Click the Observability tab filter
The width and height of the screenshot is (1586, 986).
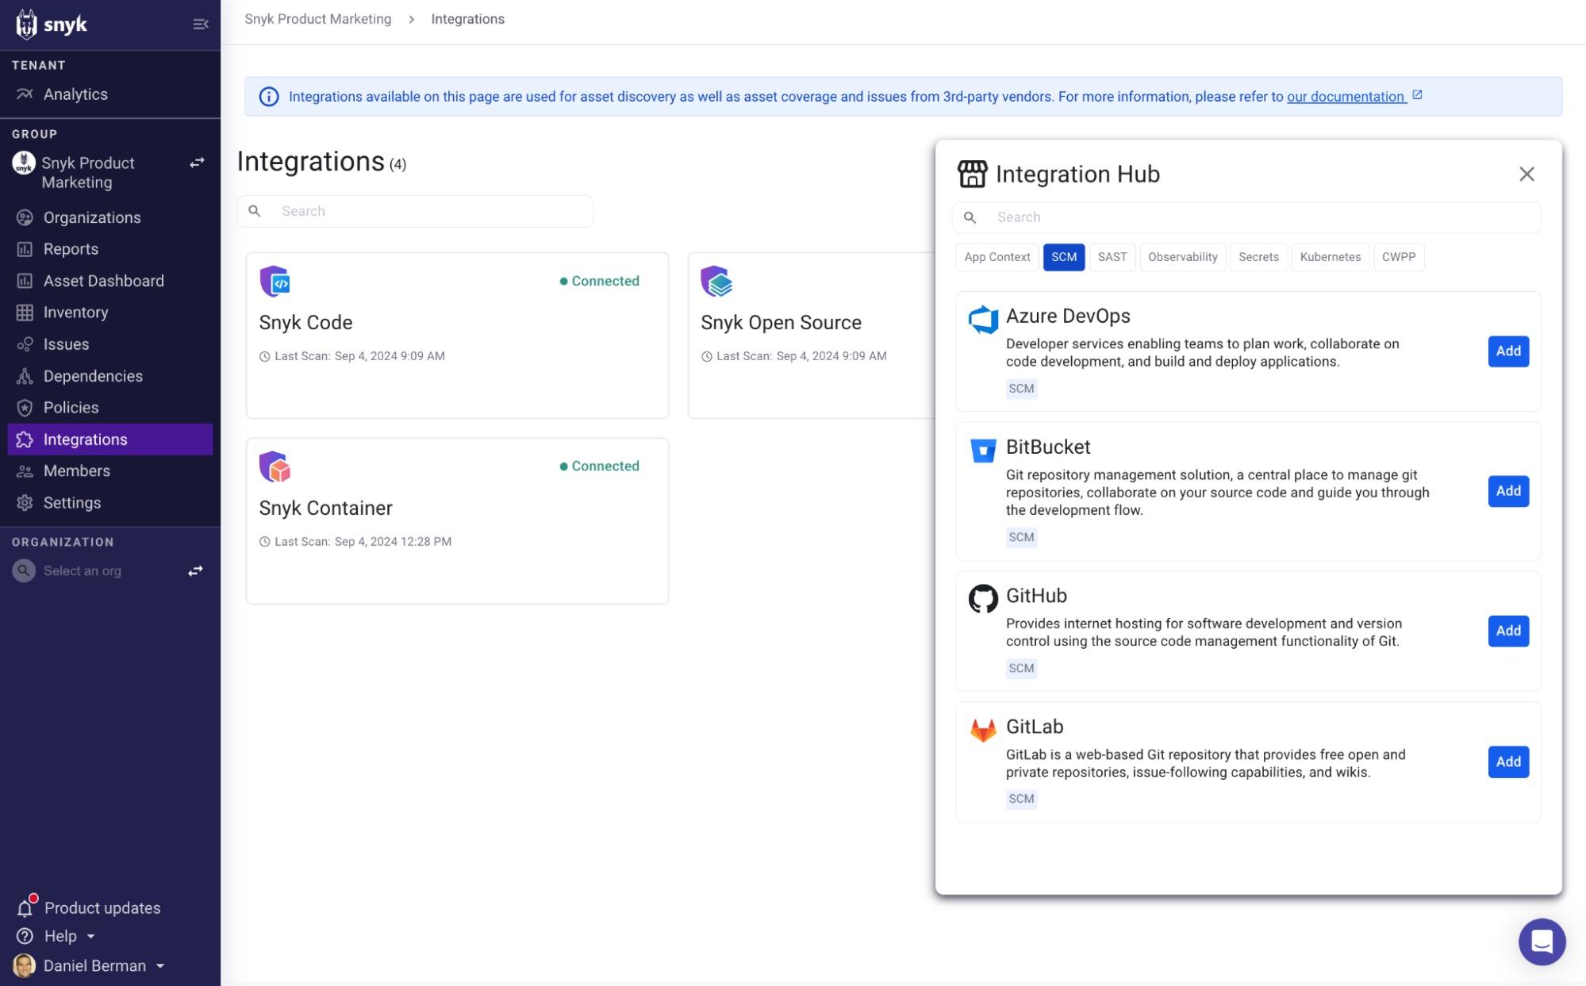[x=1181, y=257]
